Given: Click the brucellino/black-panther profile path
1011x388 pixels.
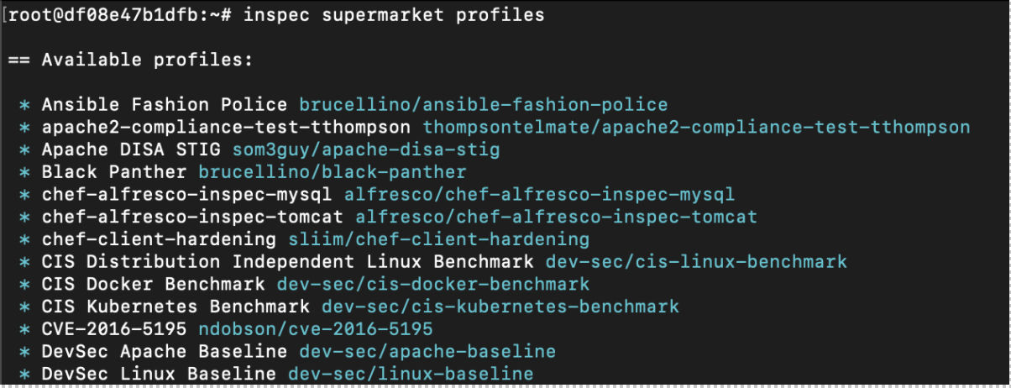Looking at the screenshot, I should point(332,172).
